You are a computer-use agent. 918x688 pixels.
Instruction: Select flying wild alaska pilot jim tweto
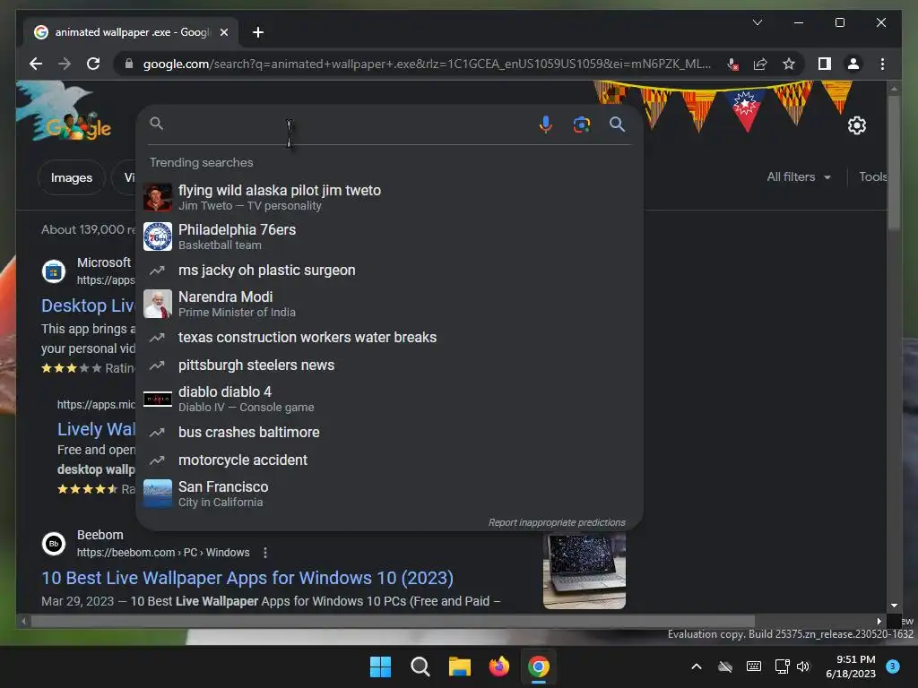click(x=389, y=197)
